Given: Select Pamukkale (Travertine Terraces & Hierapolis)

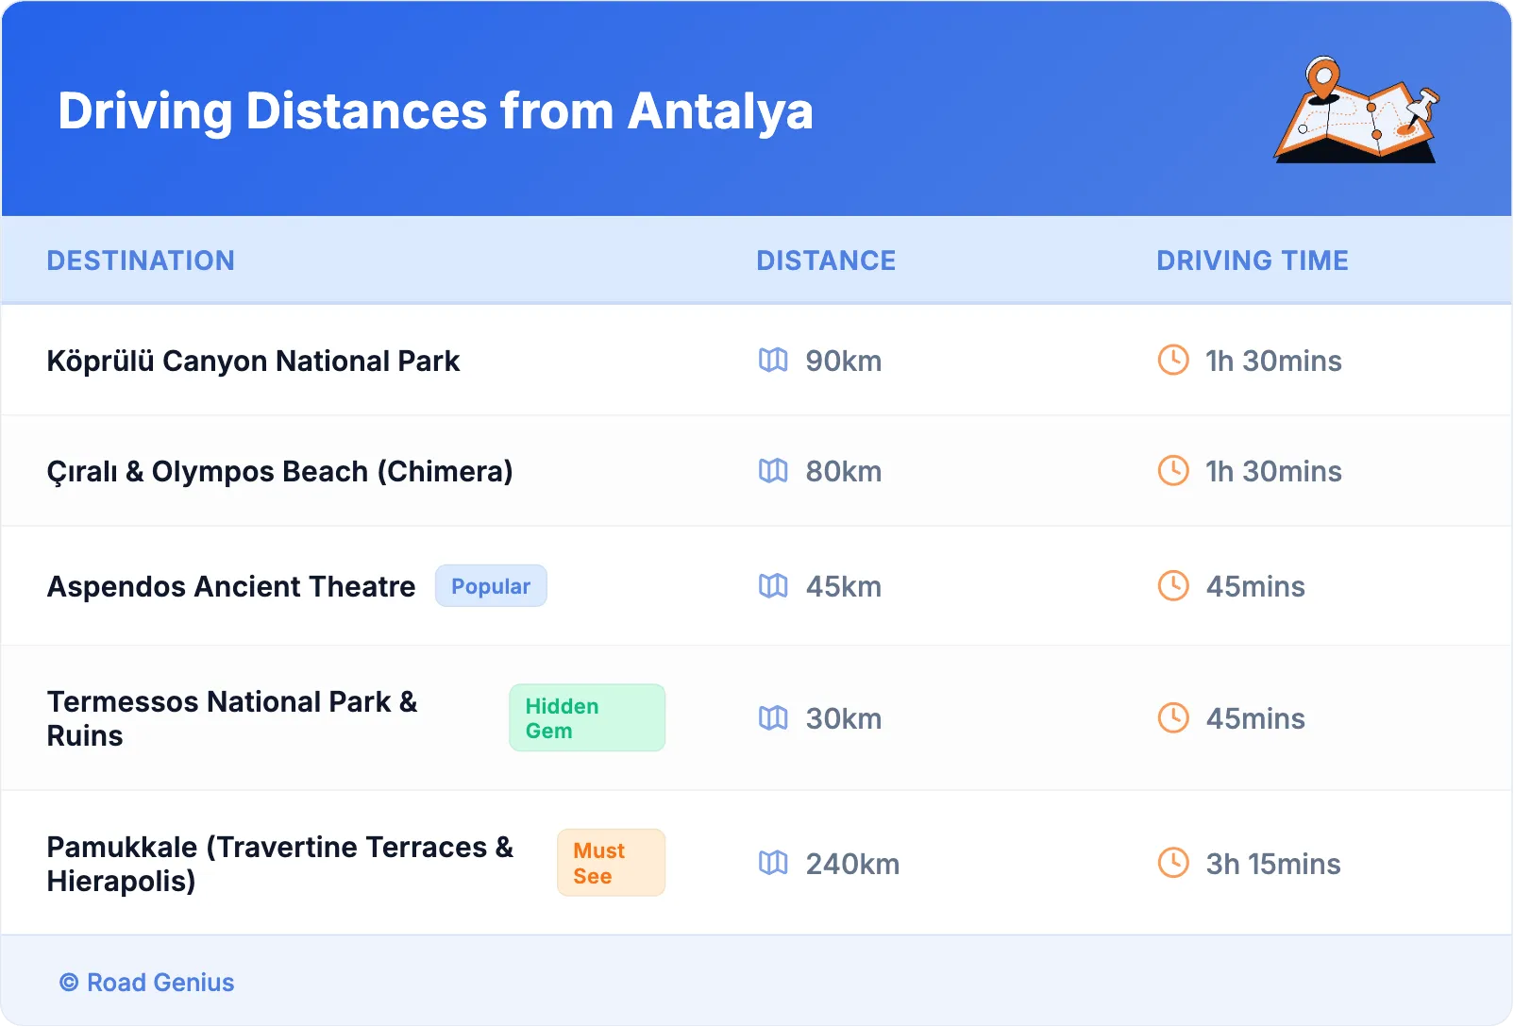Looking at the screenshot, I should pos(280,864).
